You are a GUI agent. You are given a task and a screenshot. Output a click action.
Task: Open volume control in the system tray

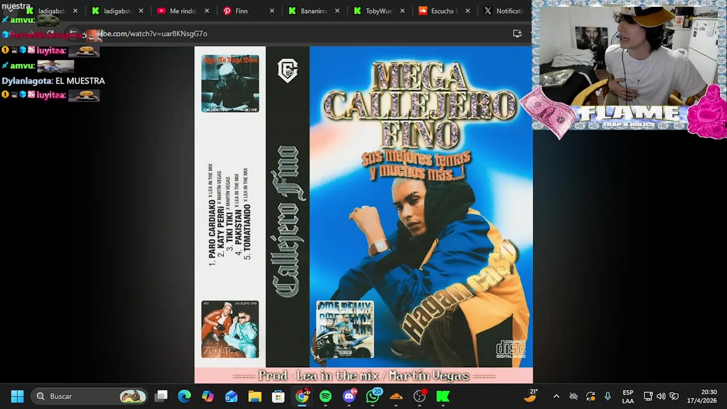[x=661, y=397]
